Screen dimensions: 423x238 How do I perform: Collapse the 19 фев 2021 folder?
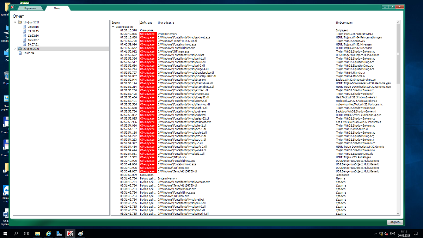pyautogui.click(x=15, y=22)
